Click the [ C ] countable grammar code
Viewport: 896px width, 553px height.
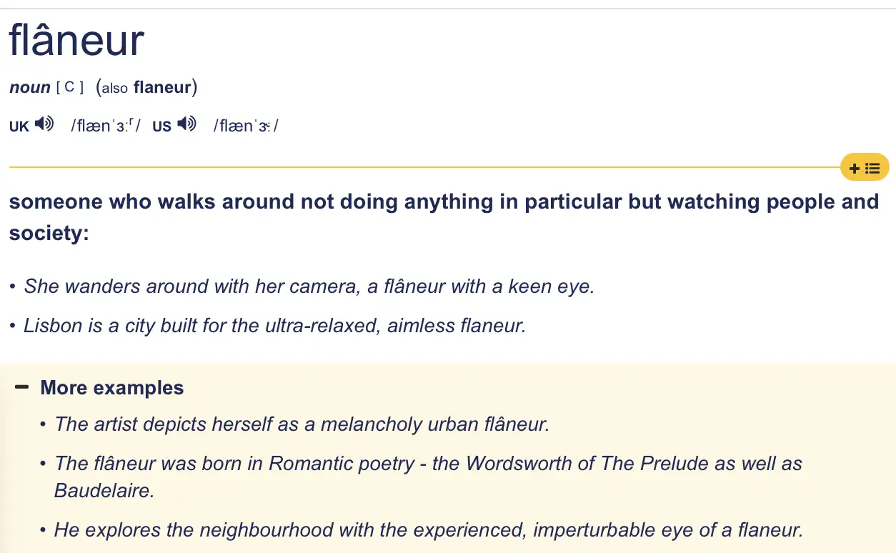69,88
